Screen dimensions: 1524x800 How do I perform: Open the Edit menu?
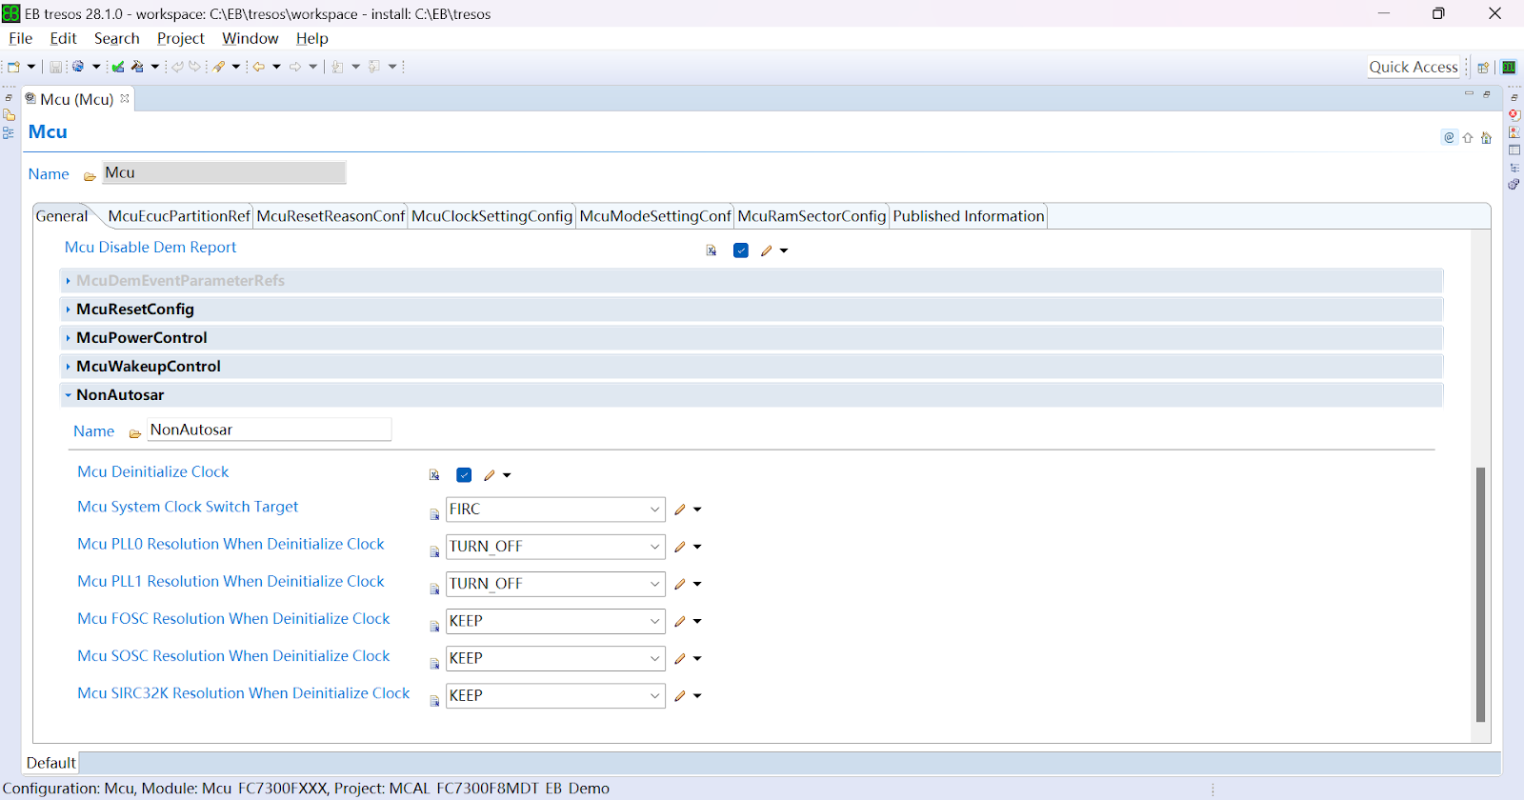63,38
